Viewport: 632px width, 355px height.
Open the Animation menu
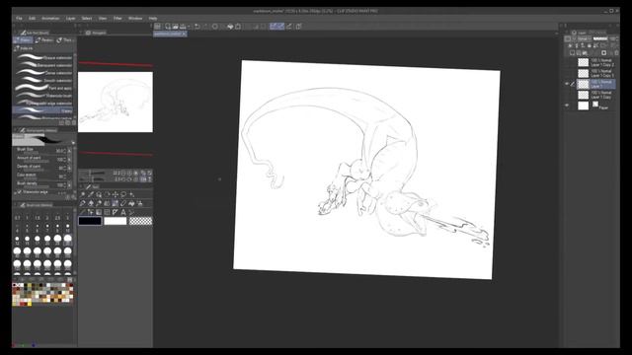click(50, 19)
